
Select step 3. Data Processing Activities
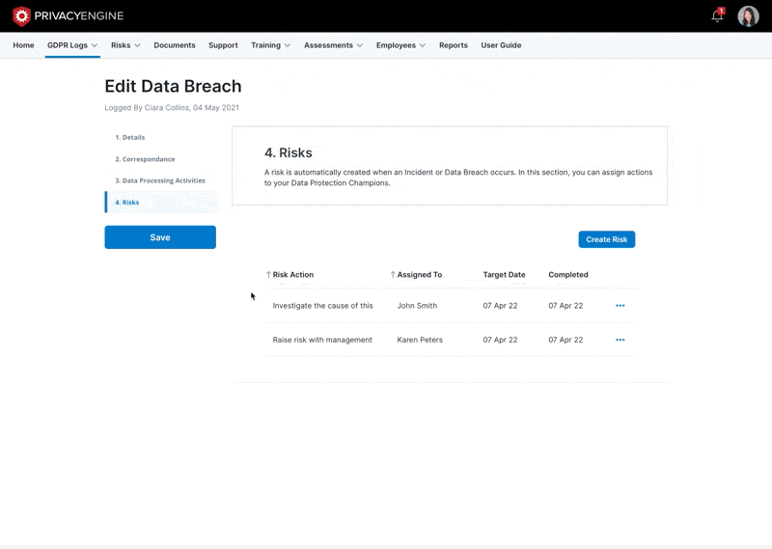[x=160, y=180]
